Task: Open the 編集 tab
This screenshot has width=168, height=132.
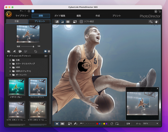Action: pyautogui.click(x=79, y=16)
